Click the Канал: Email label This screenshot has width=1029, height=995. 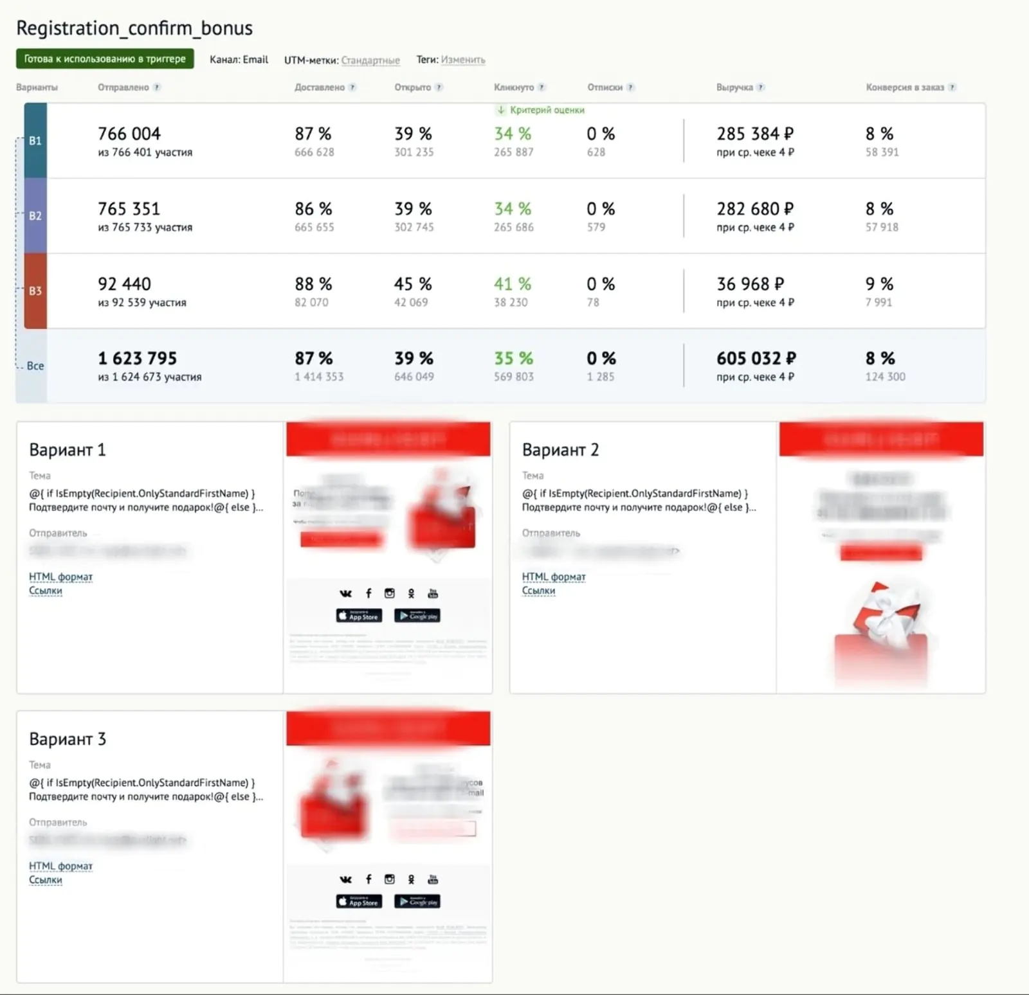(x=239, y=60)
